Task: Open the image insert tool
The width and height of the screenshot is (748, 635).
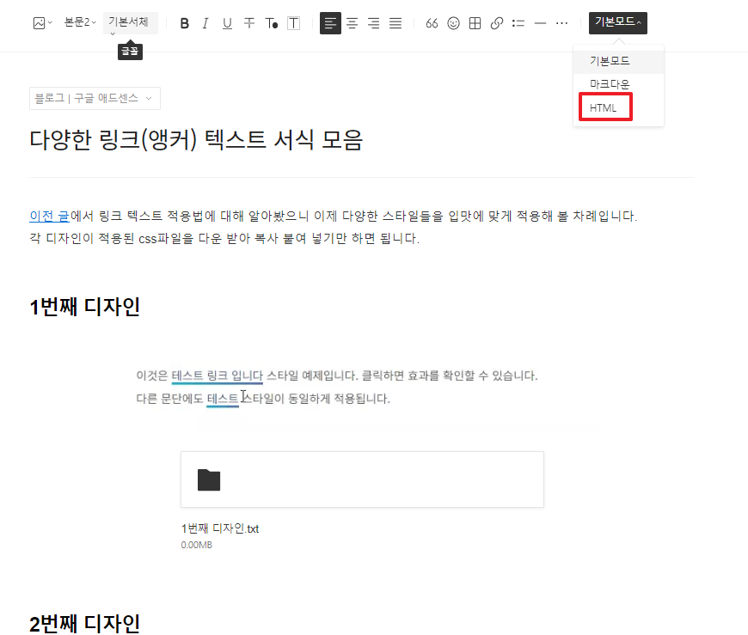Action: point(39,23)
